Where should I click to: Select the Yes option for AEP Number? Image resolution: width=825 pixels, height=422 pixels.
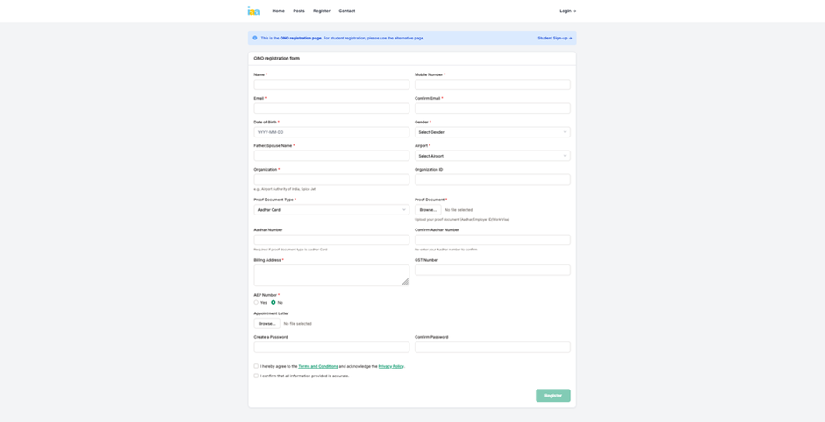tap(256, 302)
